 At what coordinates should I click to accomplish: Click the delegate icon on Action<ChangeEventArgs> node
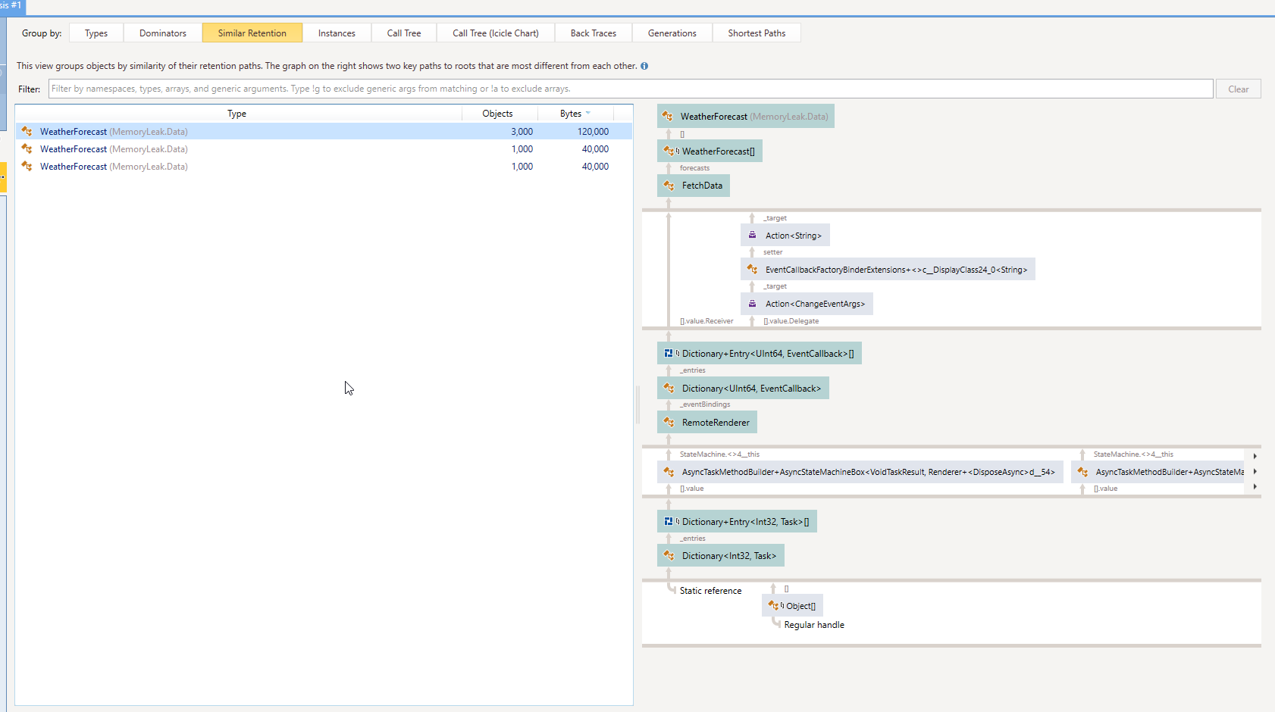(752, 303)
